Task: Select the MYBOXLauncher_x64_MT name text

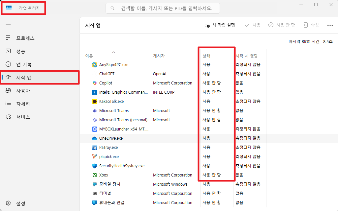Action: coord(124,129)
